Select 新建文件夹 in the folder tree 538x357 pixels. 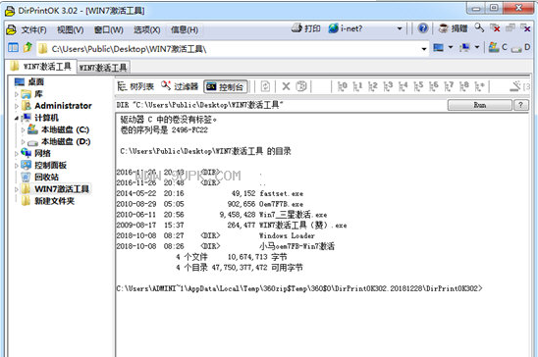(x=54, y=201)
